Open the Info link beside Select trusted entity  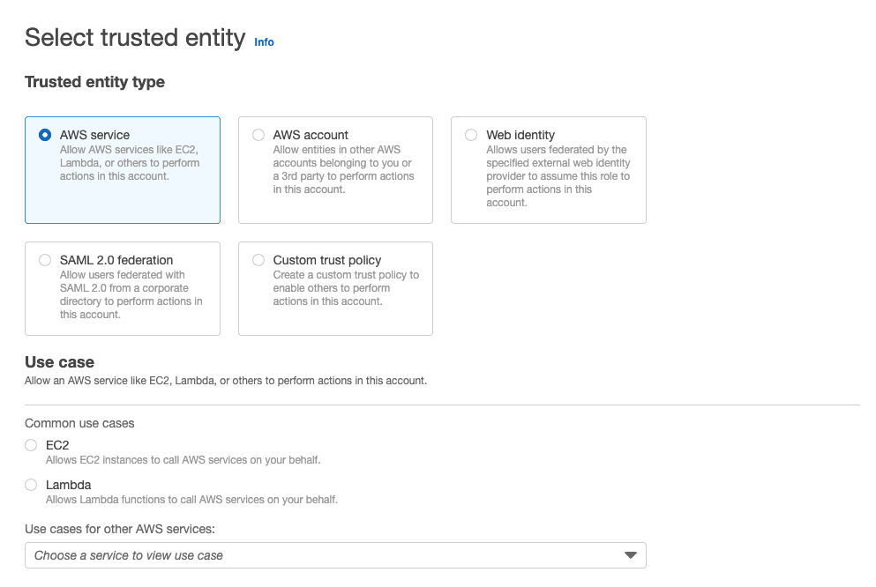tap(264, 42)
